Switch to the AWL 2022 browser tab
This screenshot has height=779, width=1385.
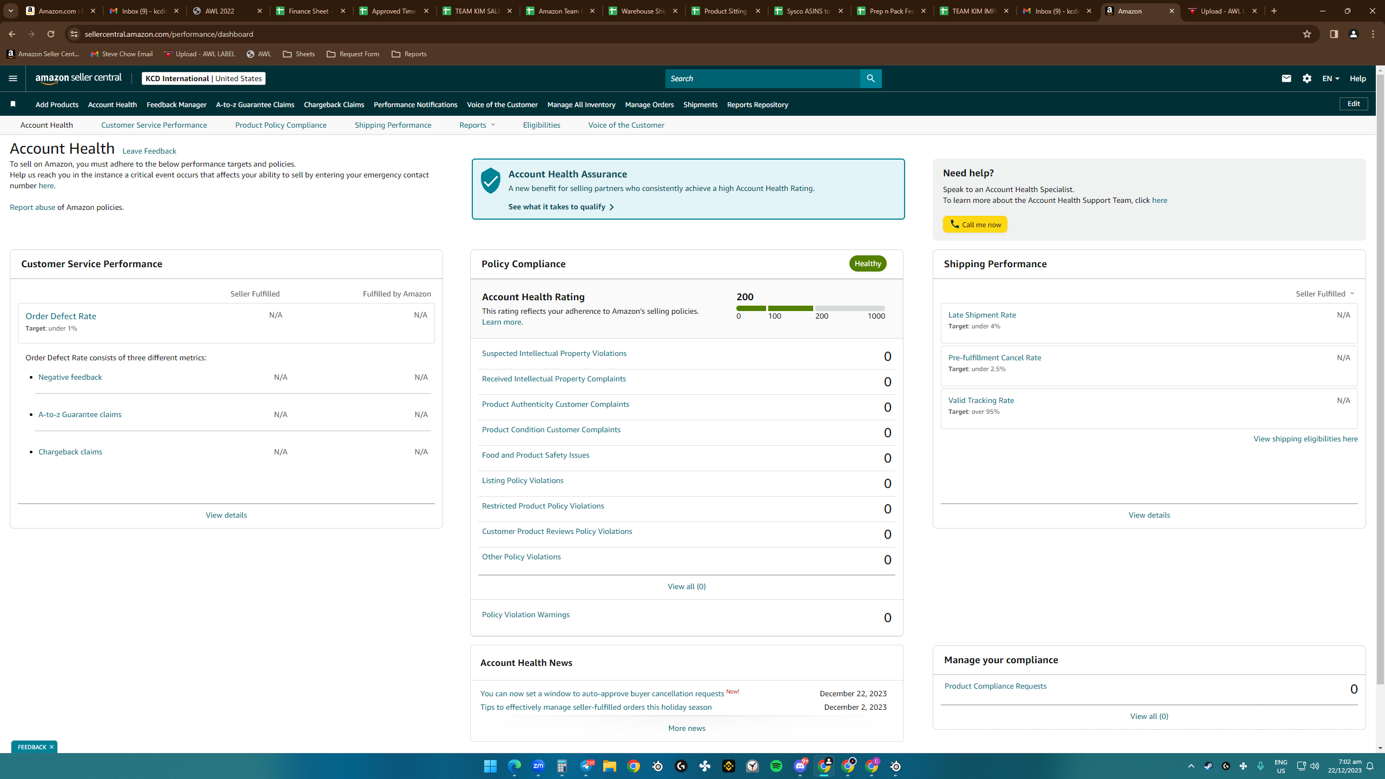coord(228,11)
